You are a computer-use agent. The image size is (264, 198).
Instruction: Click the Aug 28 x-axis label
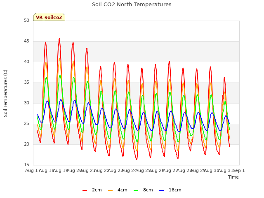[184, 170]
